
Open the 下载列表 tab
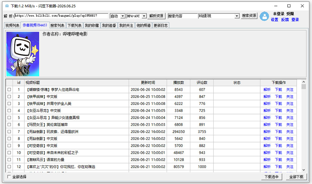coord(75,26)
